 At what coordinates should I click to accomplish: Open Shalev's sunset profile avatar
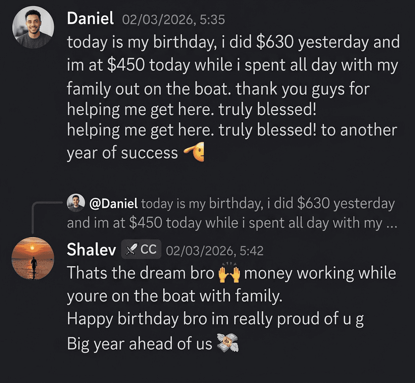(x=33, y=258)
